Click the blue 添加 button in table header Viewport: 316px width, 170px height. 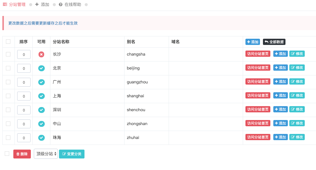253,42
